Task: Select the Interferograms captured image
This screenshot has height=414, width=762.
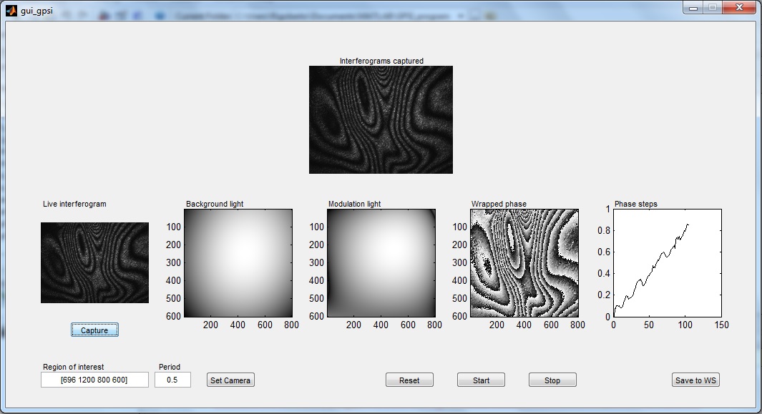Action: (381, 119)
